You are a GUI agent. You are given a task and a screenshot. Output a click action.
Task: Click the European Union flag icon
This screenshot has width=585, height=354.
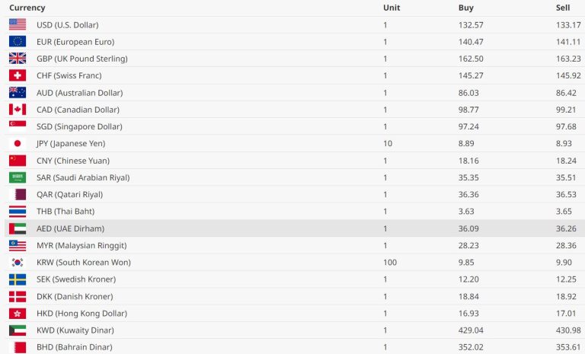(x=18, y=42)
